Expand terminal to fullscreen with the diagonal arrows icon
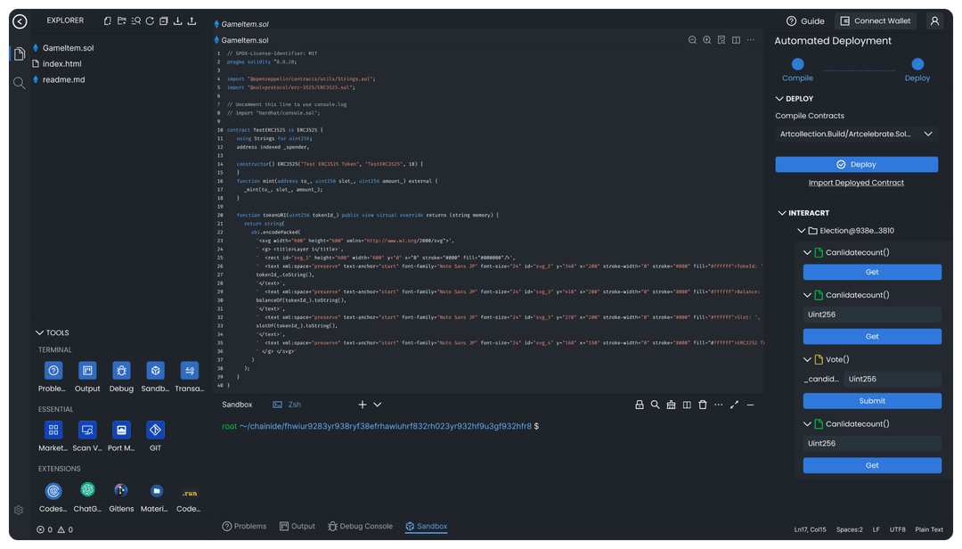Screen dimensions: 962x549 click(734, 405)
